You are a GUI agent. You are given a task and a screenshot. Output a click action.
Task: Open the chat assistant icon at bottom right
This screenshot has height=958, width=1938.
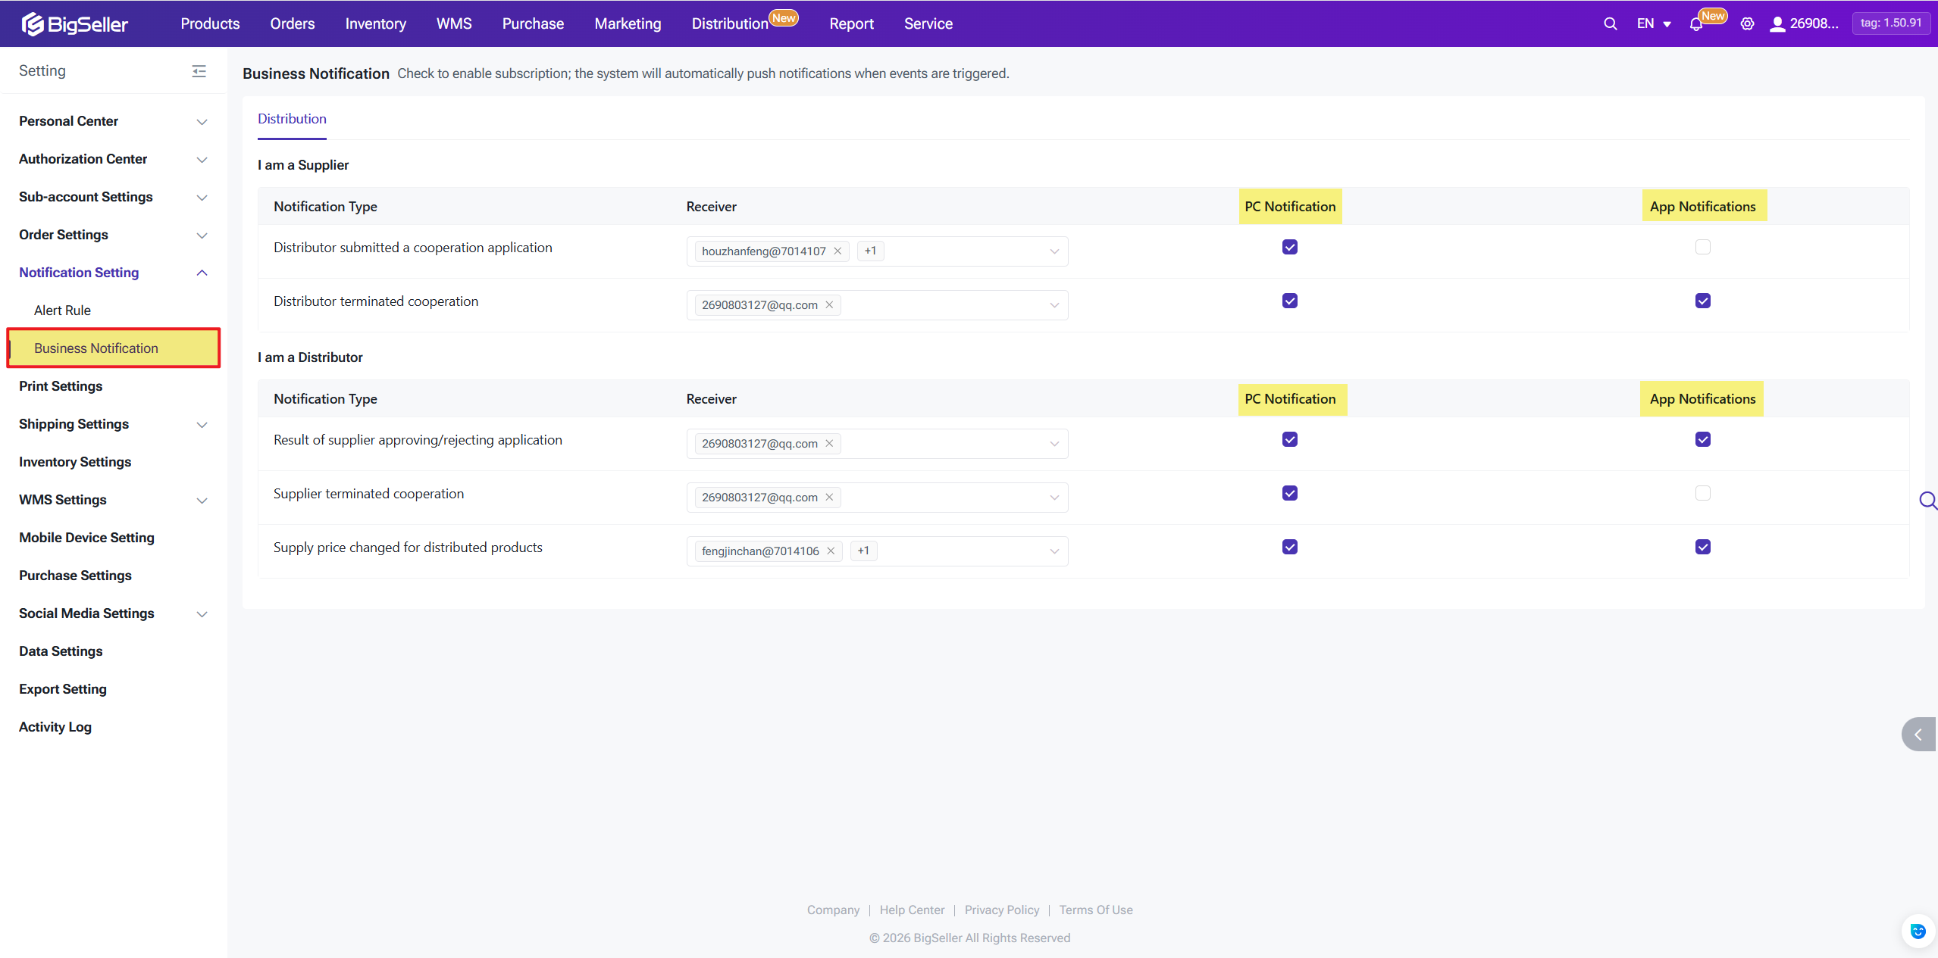1917,931
